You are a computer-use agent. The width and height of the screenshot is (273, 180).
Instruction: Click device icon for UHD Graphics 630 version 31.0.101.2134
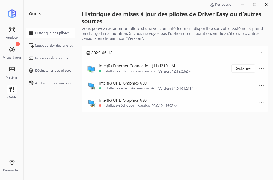(91, 86)
